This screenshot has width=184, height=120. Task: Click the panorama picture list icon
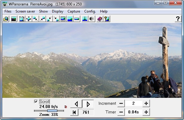[14, 19]
